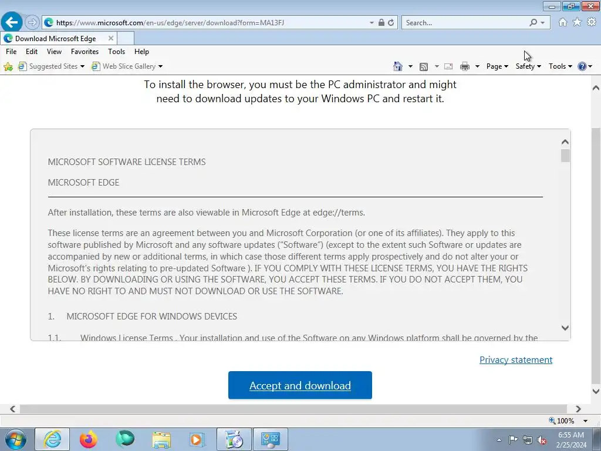601x451 pixels.
Task: Click the installer disc taskbar icon
Action: tap(234, 439)
